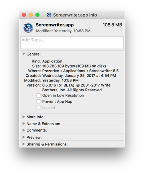
Task: Select the large Screenwriter.app icon
Action: [x=28, y=28]
